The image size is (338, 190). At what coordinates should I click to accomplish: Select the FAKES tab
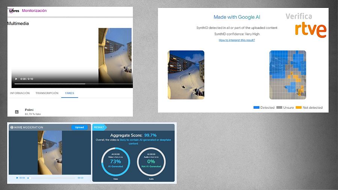pyautogui.click(x=69, y=93)
